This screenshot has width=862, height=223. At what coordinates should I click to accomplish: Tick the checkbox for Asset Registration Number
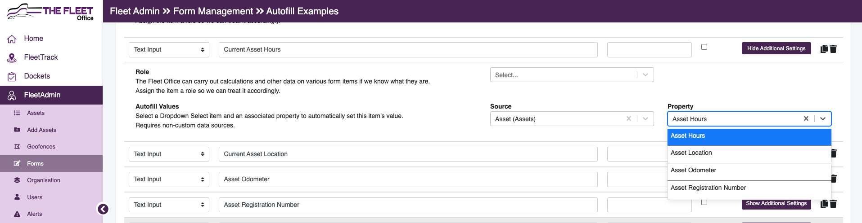(704, 202)
